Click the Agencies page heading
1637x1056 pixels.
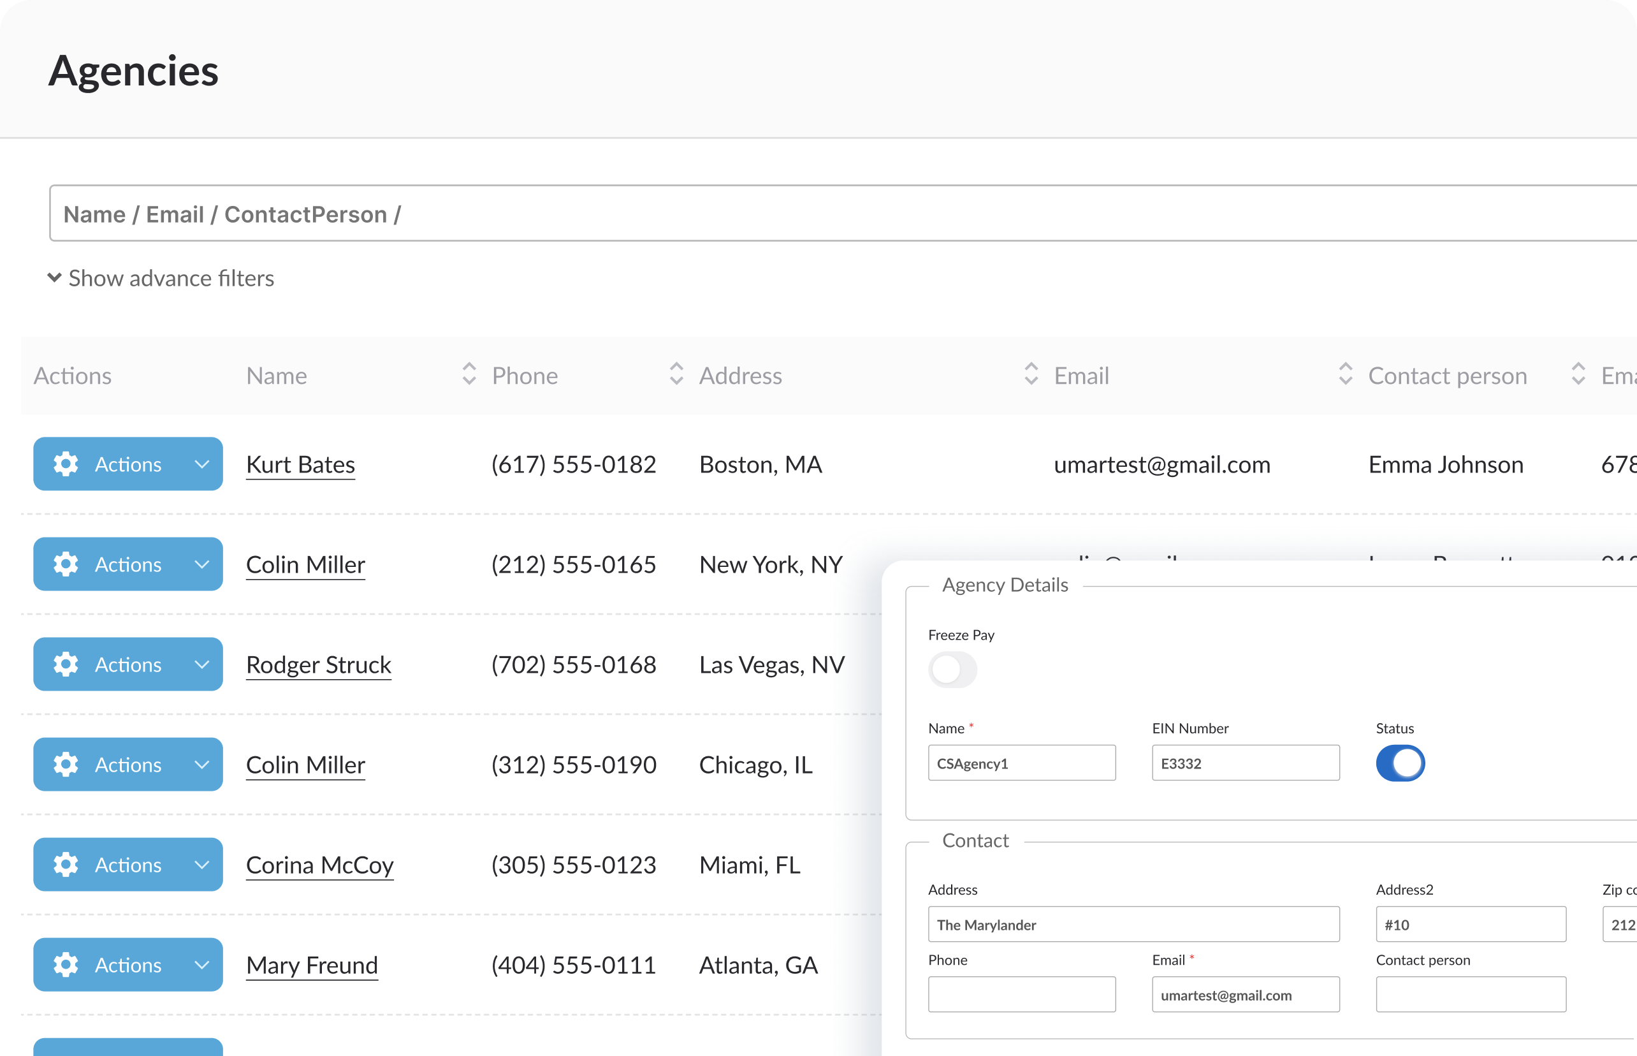pyautogui.click(x=134, y=71)
